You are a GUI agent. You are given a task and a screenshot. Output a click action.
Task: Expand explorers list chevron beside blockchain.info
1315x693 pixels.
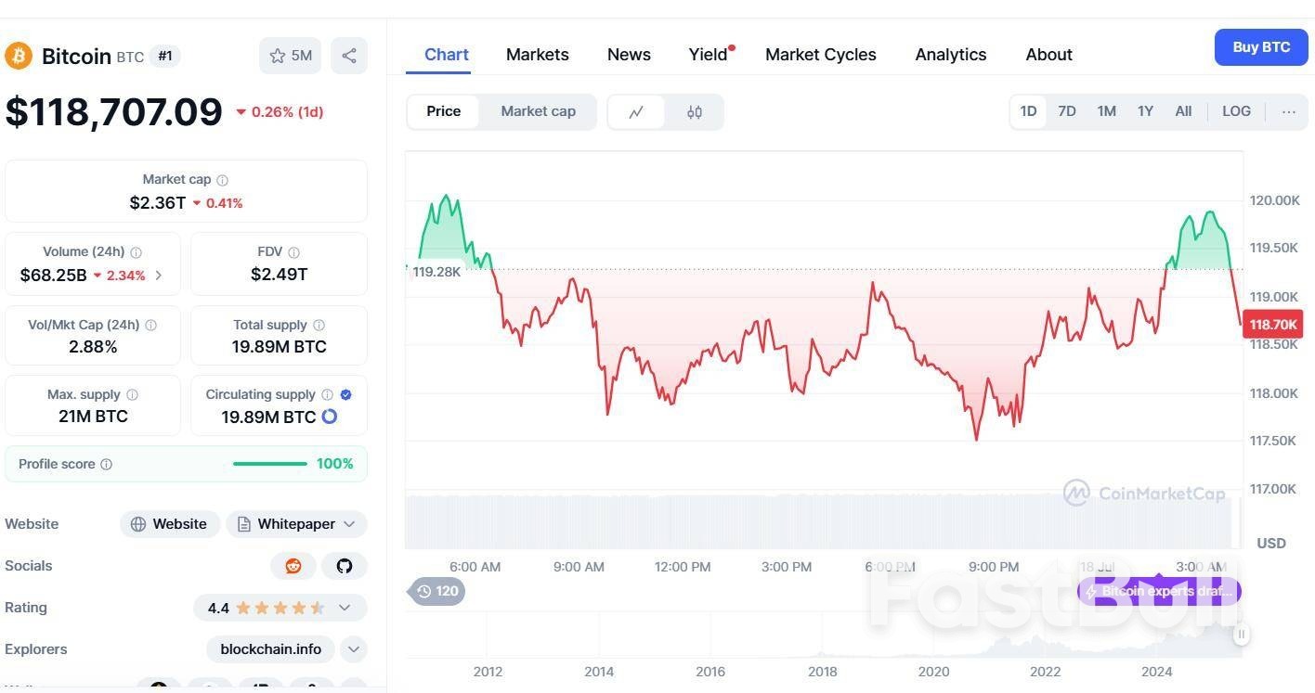pyautogui.click(x=353, y=649)
